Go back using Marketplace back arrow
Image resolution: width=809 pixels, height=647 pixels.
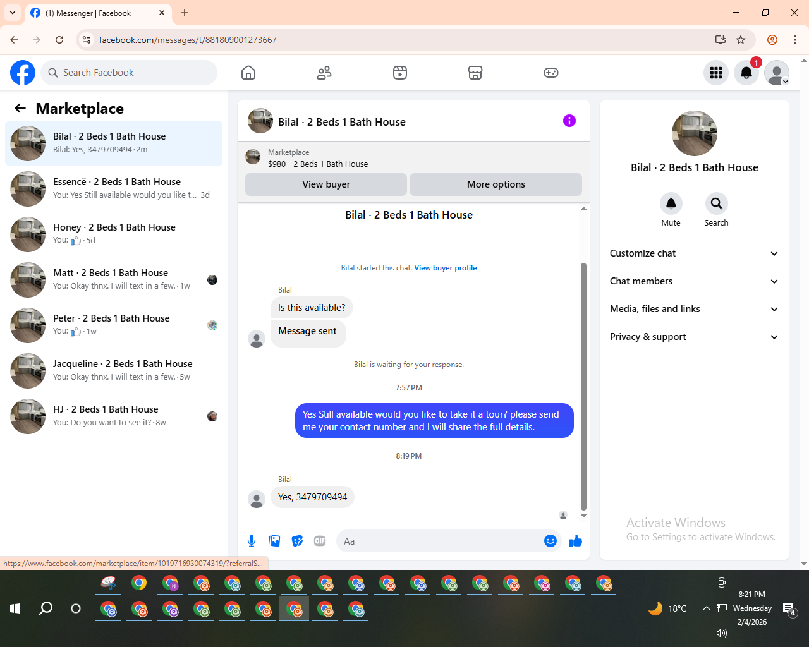[20, 109]
